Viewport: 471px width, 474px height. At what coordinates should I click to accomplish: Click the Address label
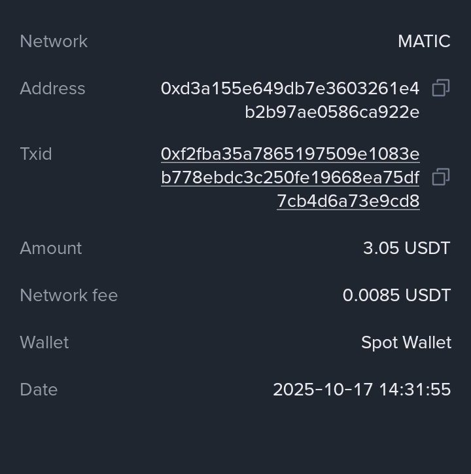[52, 88]
